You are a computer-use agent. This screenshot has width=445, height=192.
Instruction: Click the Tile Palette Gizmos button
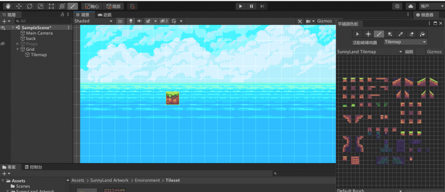tap(434, 52)
